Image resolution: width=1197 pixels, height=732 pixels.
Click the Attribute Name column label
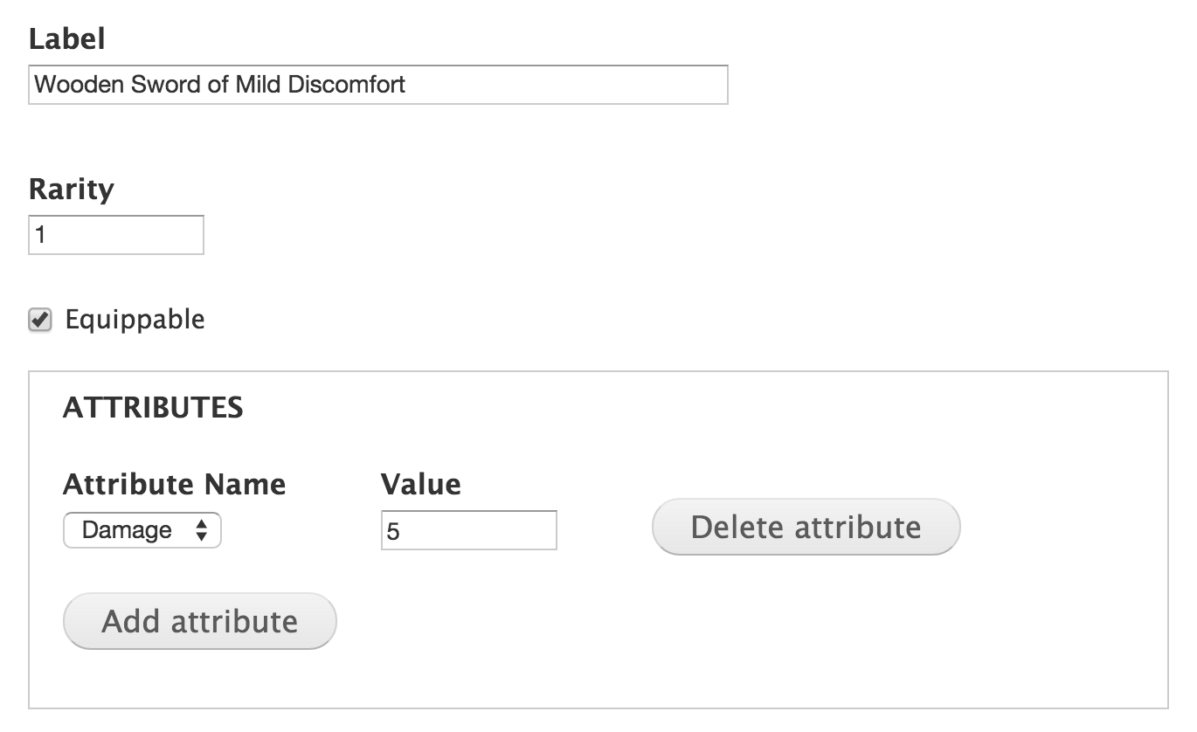pos(173,485)
